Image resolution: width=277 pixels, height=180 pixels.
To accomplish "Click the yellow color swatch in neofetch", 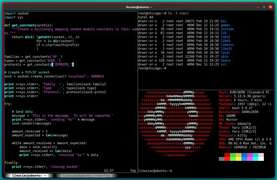I will [x=238, y=157].
